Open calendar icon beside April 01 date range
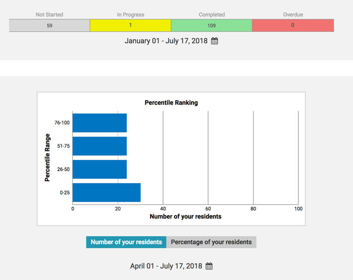This screenshot has height=280, width=353. click(x=209, y=266)
